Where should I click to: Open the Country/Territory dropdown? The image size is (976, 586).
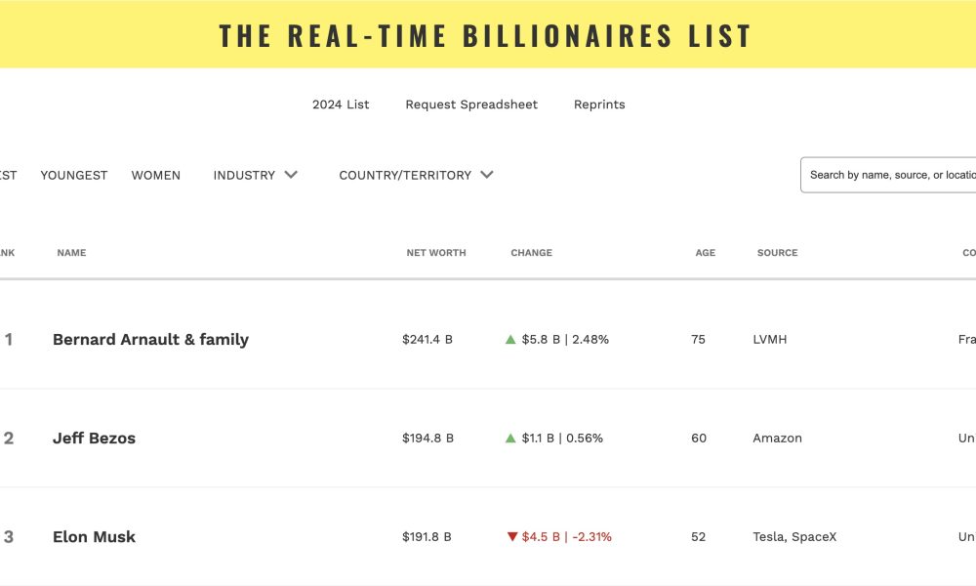point(416,175)
